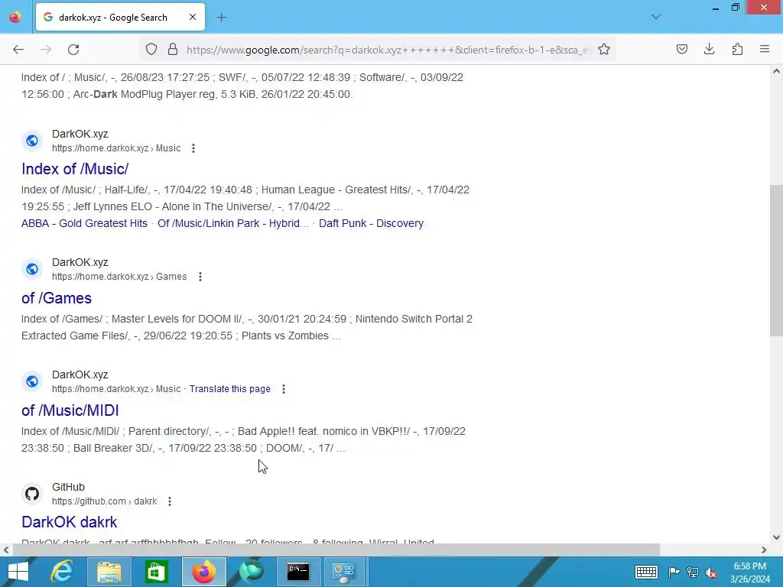Click https://home.darkok.xyz › Games URL text

(119, 277)
